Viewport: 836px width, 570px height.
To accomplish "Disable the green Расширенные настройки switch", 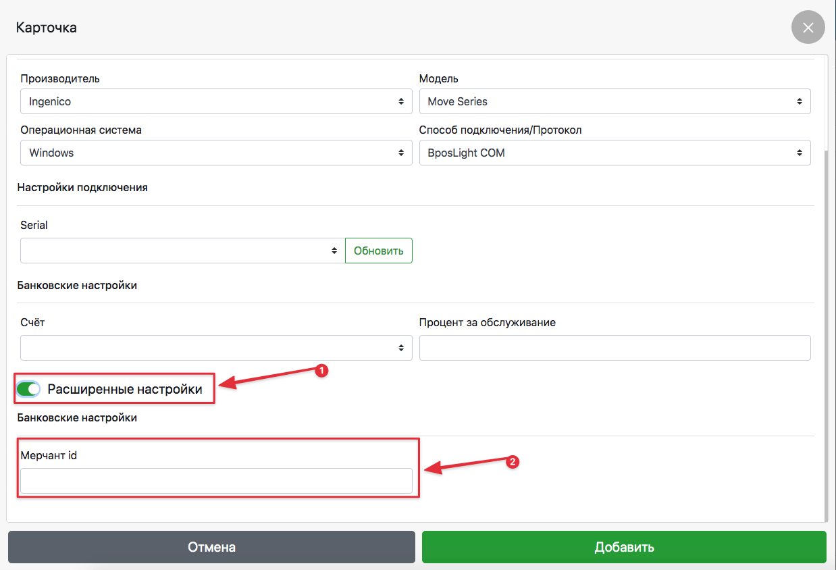I will click(x=28, y=389).
